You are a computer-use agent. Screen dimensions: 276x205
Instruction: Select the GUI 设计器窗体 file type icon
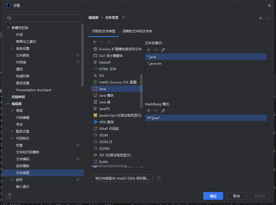tap(95, 56)
